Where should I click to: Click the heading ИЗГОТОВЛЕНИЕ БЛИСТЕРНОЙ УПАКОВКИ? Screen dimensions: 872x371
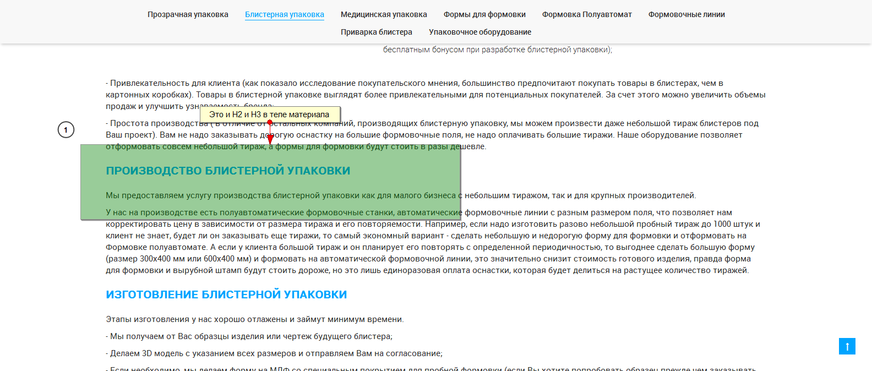tap(226, 294)
